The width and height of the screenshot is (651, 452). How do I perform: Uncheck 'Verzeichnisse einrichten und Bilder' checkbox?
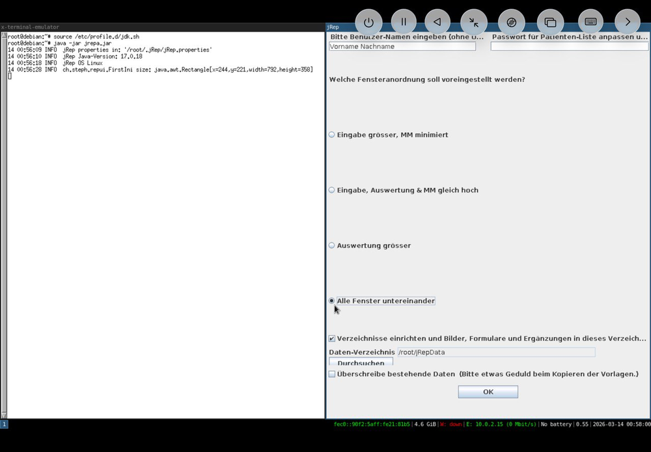(332, 338)
